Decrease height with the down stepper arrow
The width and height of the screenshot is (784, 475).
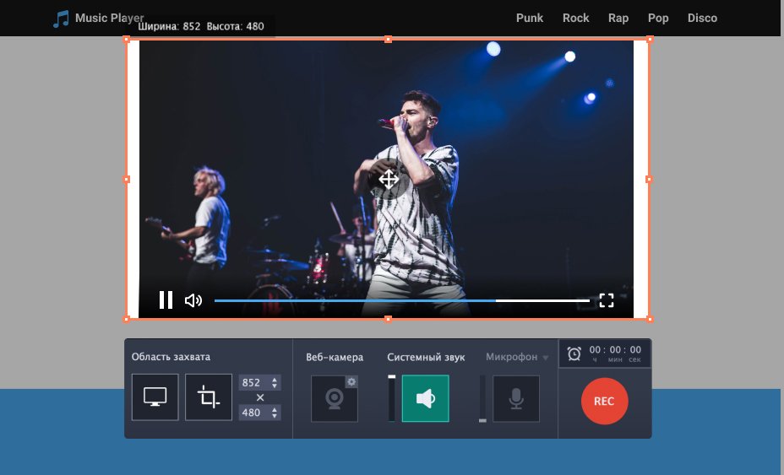pos(275,416)
